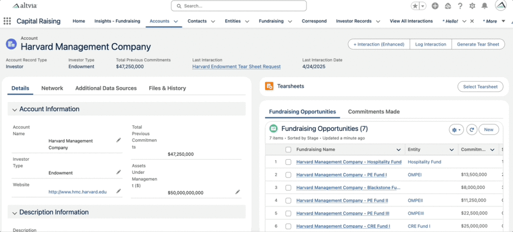Toggle the select-all checkbox in header
Viewport: 513px width, 232px height.
click(288, 150)
